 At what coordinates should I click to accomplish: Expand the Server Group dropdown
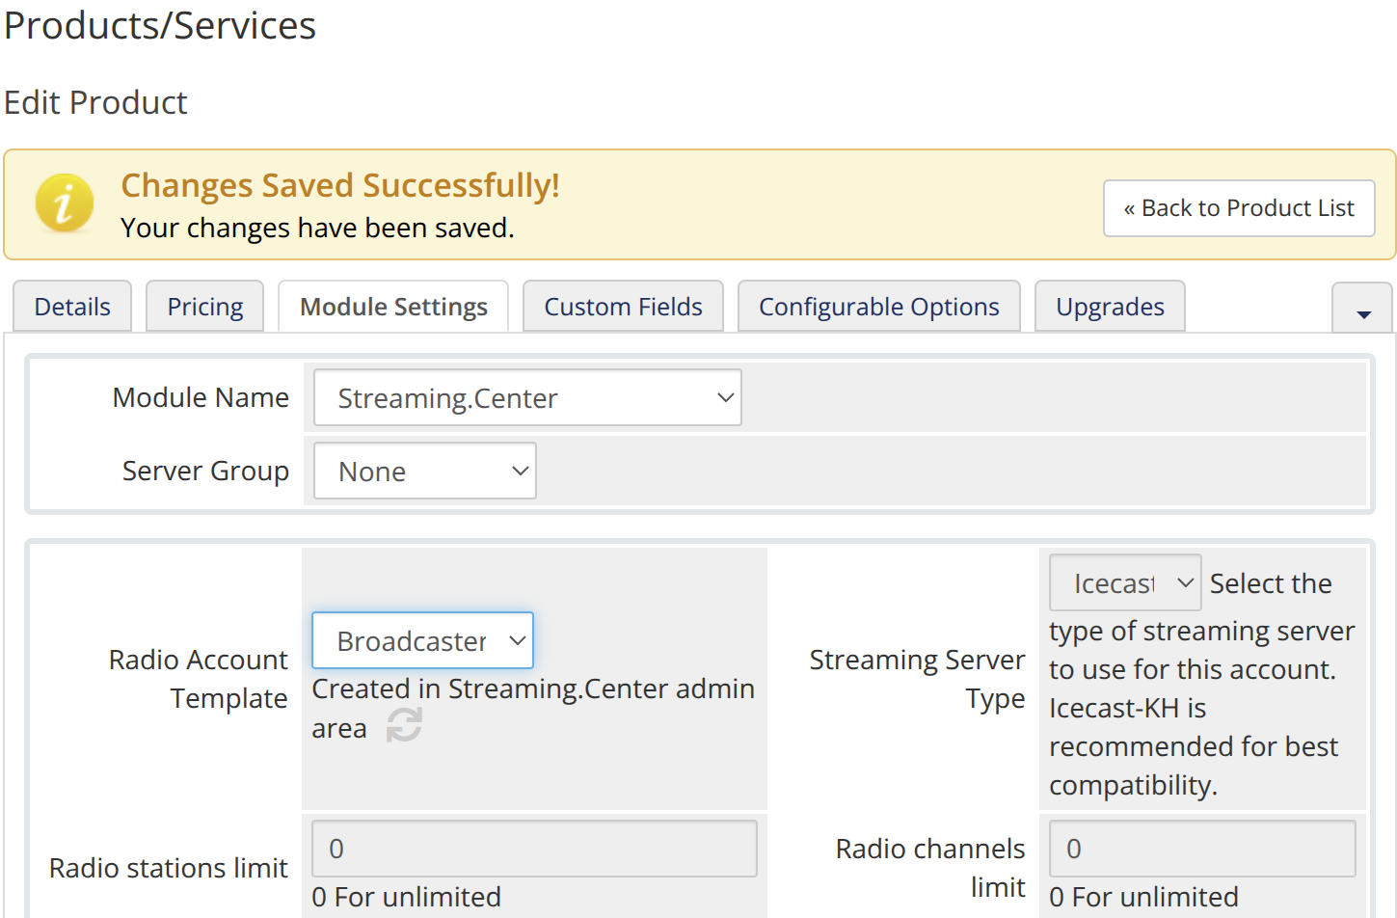(424, 472)
